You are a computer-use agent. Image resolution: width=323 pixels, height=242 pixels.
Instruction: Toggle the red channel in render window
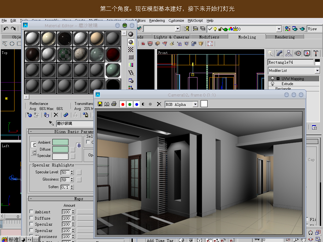(x=123, y=104)
